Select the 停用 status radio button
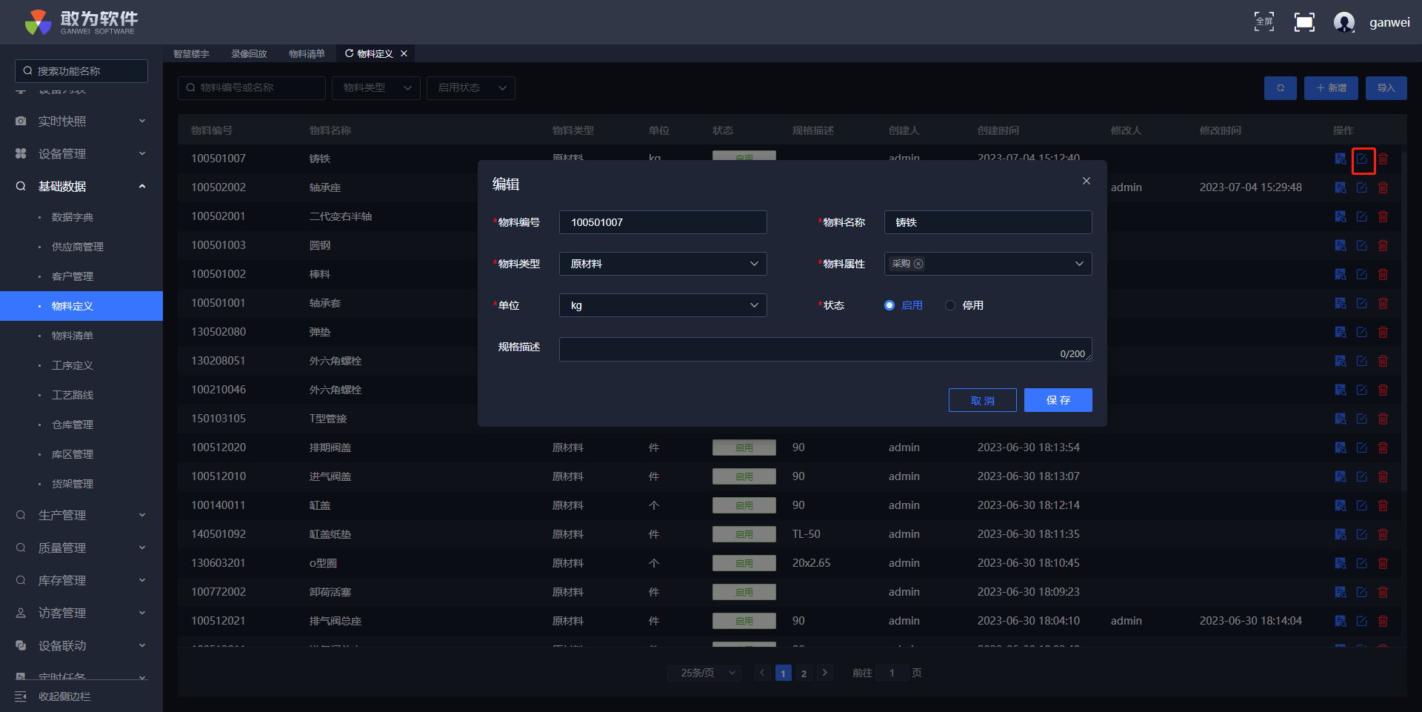 (x=950, y=305)
